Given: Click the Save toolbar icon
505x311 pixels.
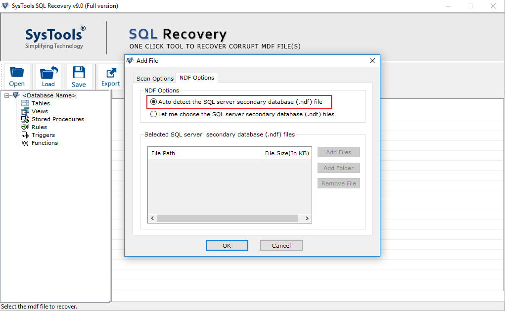Looking at the screenshot, I should [x=79, y=76].
